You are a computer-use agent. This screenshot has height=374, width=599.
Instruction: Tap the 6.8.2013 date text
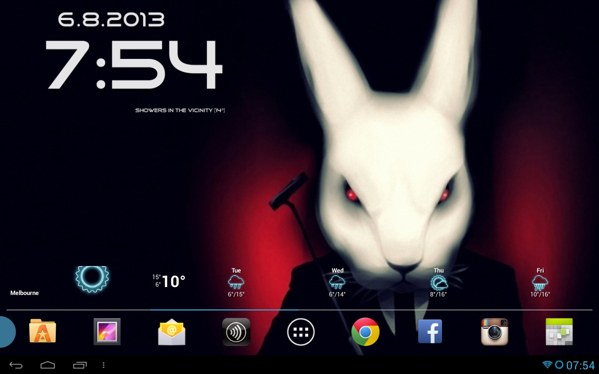pyautogui.click(x=111, y=19)
